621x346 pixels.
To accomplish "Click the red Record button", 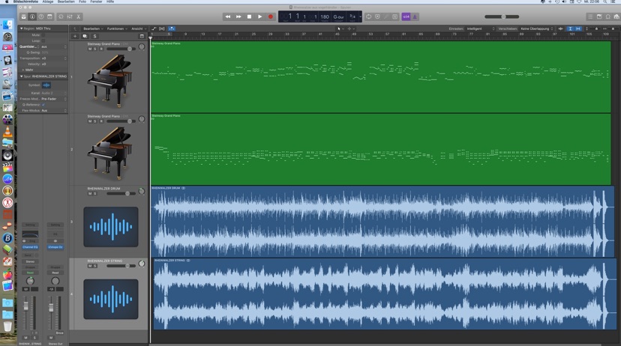I will [271, 16].
